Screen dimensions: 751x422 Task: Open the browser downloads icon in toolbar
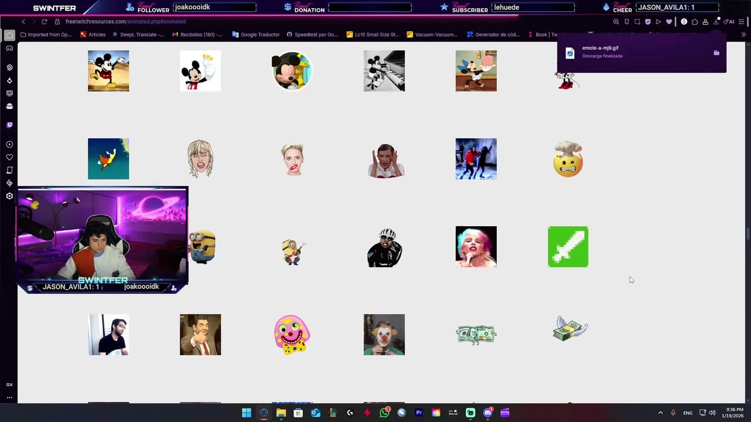716,22
